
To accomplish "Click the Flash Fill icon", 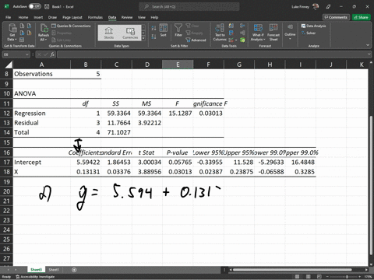I will [231, 26].
